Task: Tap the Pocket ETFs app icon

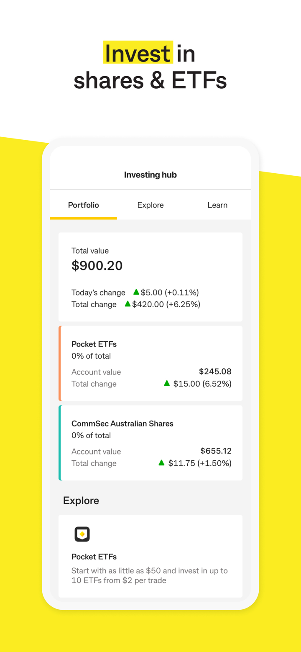Action: coord(82,534)
